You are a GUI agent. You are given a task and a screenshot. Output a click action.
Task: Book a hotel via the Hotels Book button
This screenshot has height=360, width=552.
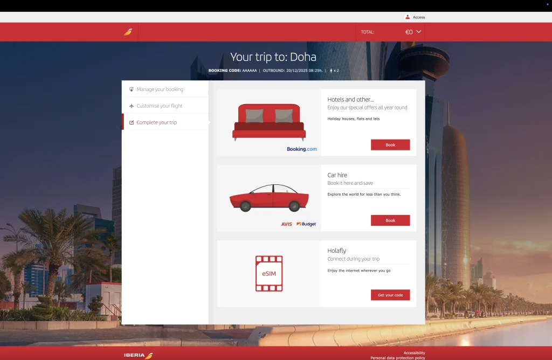(x=390, y=144)
